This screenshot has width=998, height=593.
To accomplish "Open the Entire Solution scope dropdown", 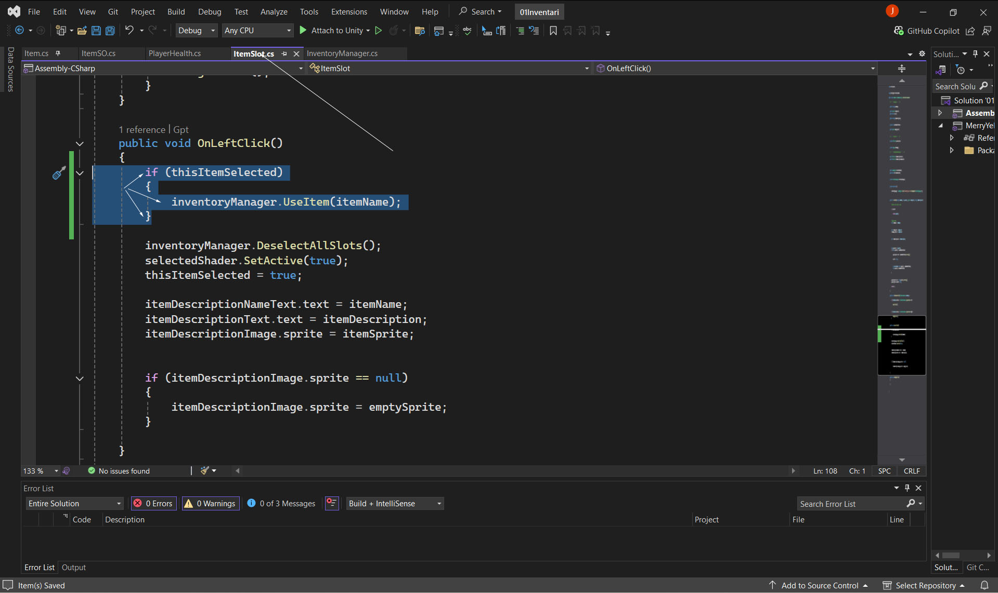I will pos(74,503).
